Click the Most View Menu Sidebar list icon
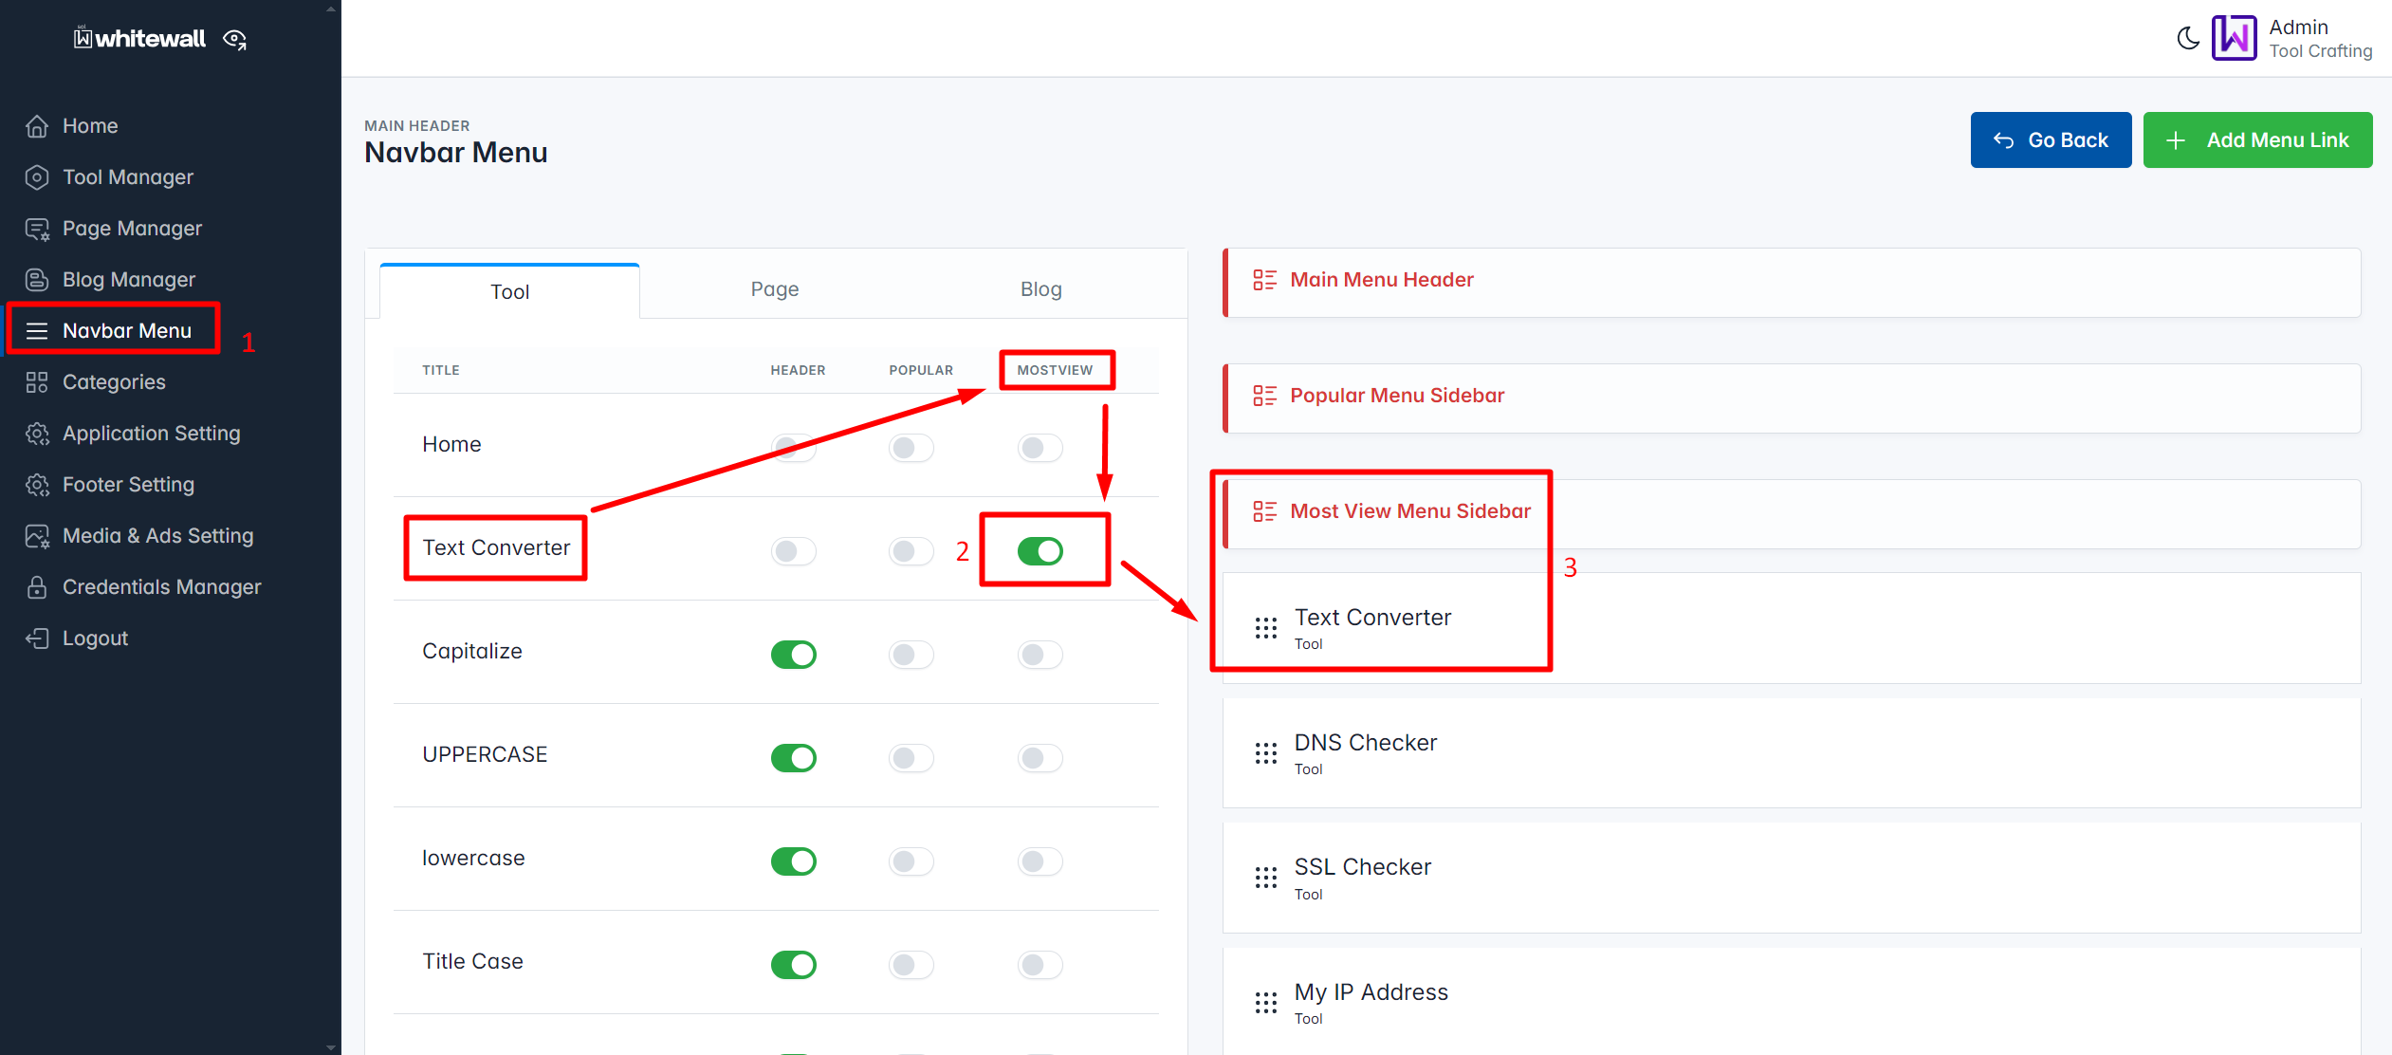This screenshot has height=1055, width=2392. pyautogui.click(x=1265, y=511)
